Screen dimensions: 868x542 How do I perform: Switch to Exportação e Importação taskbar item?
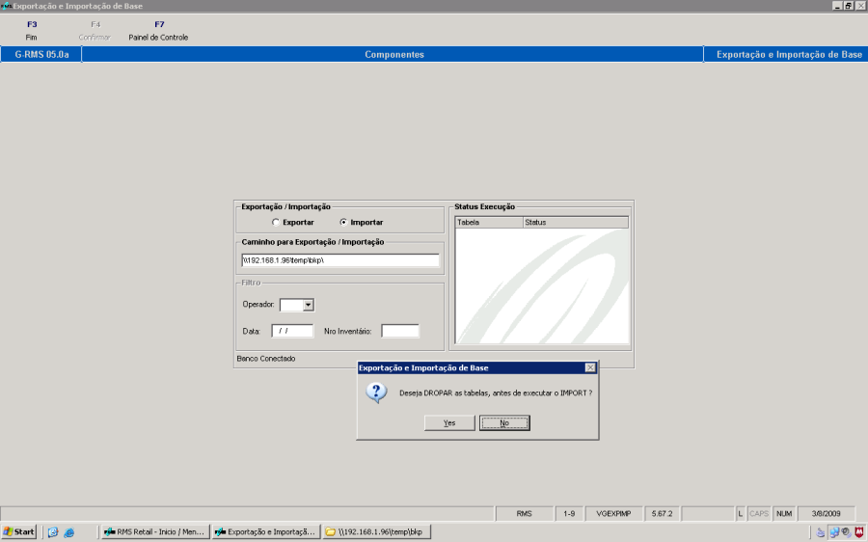pyautogui.click(x=266, y=532)
